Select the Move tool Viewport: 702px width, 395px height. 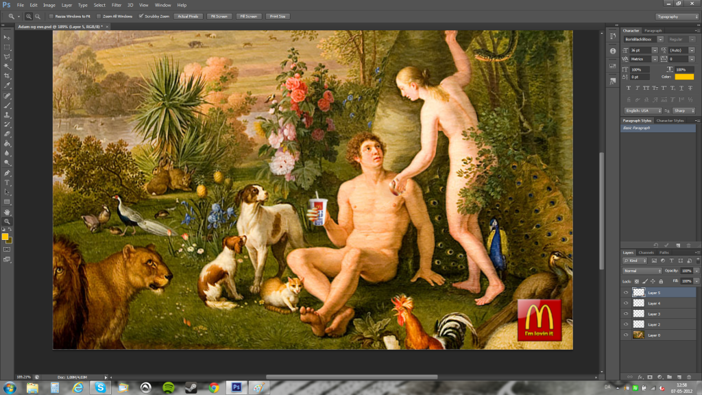(7, 37)
